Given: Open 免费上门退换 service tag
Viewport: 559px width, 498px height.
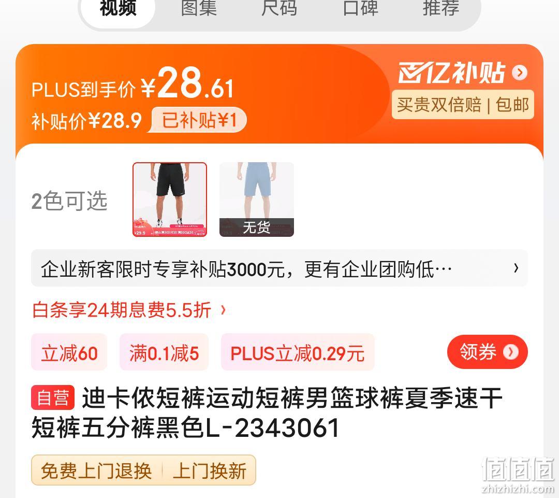Looking at the screenshot, I should (96, 471).
